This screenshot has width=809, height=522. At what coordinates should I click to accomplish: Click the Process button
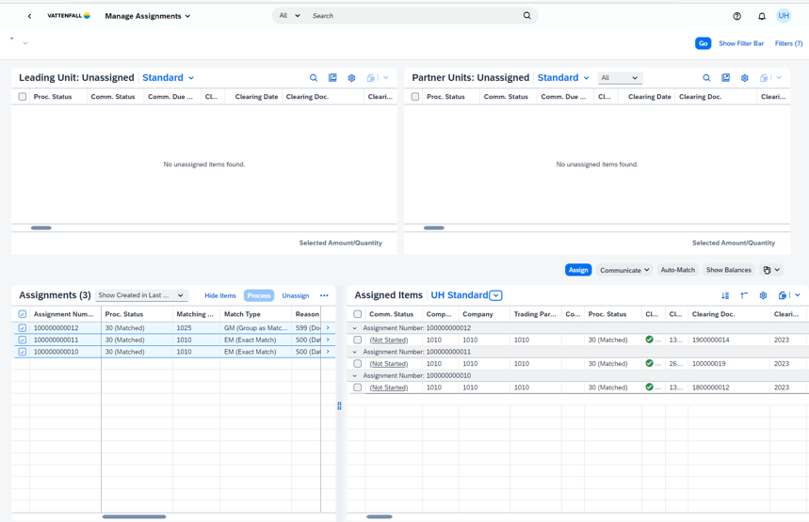click(x=259, y=295)
